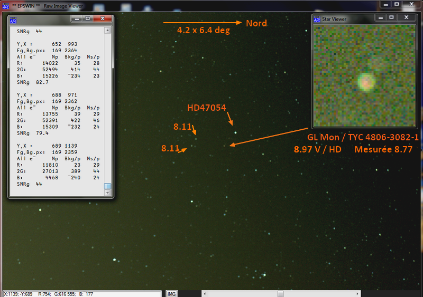The height and width of the screenshot is (297, 423).
Task: Click the horizontal scrollbar's left arrow
Action: coord(205,293)
